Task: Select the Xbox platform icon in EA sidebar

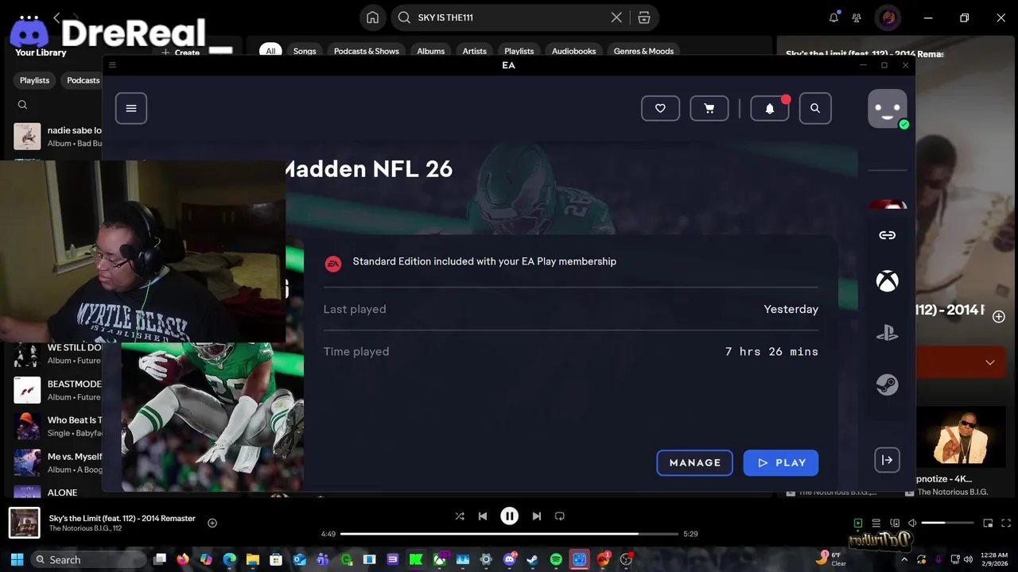Action: [888, 281]
